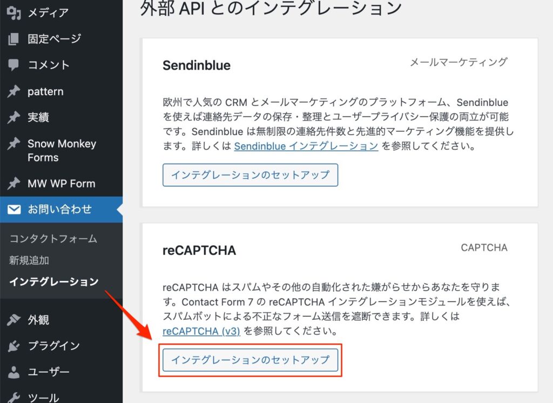
Task: Open the コンタクトフォーム submenu item
Action: coord(53,239)
